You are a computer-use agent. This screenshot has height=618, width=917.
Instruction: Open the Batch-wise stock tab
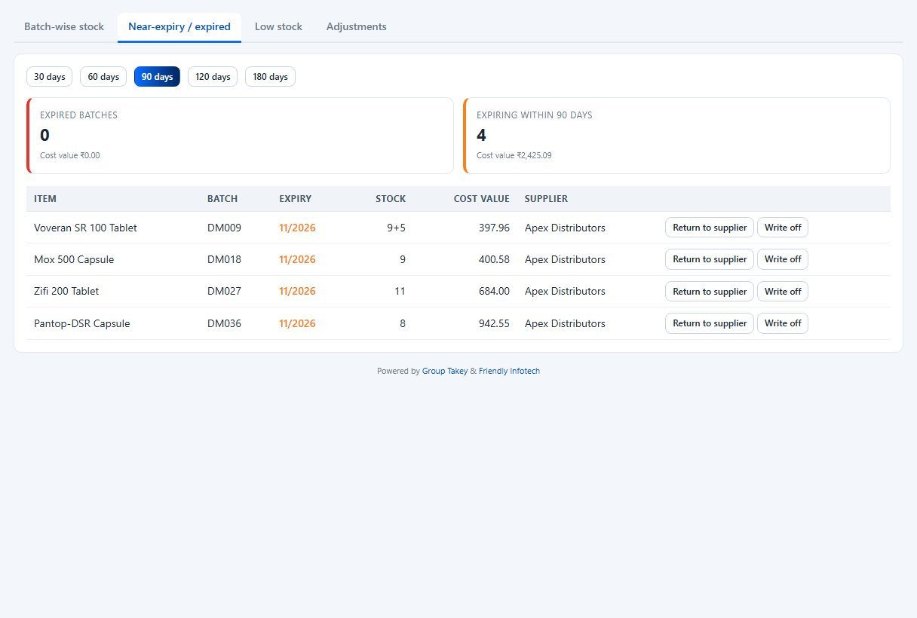(64, 27)
